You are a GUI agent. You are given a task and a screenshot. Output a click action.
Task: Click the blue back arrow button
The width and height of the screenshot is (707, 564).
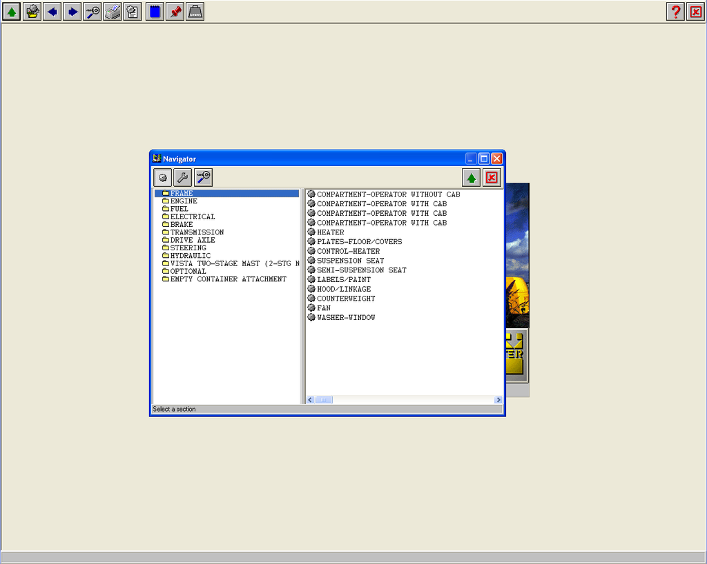point(52,12)
